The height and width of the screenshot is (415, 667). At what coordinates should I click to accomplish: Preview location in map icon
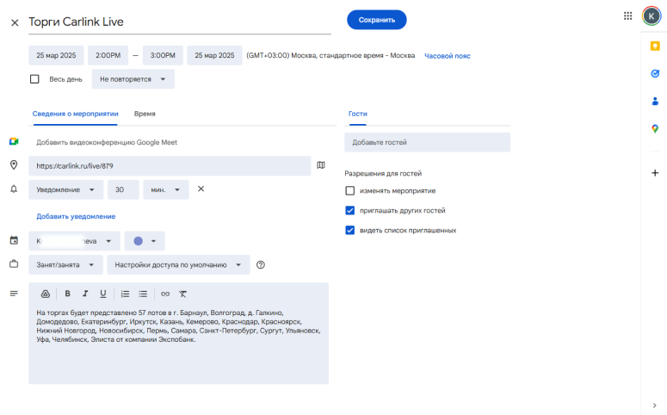pyautogui.click(x=321, y=165)
